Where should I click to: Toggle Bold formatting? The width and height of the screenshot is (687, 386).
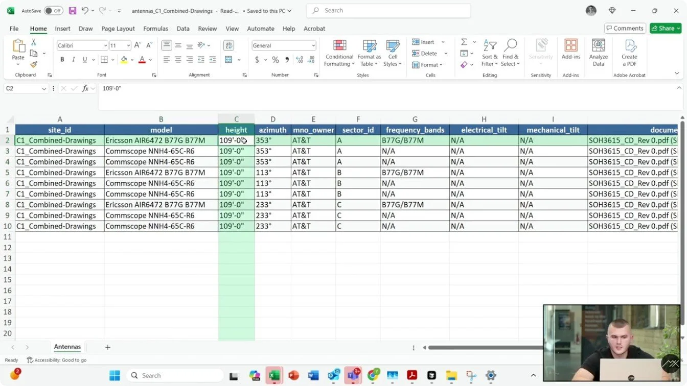62,60
